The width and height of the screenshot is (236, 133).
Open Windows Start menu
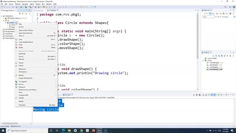tap(3, 130)
